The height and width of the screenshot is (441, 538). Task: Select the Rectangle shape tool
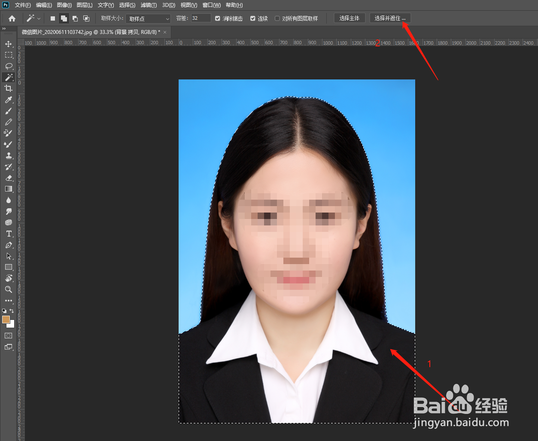[9, 267]
